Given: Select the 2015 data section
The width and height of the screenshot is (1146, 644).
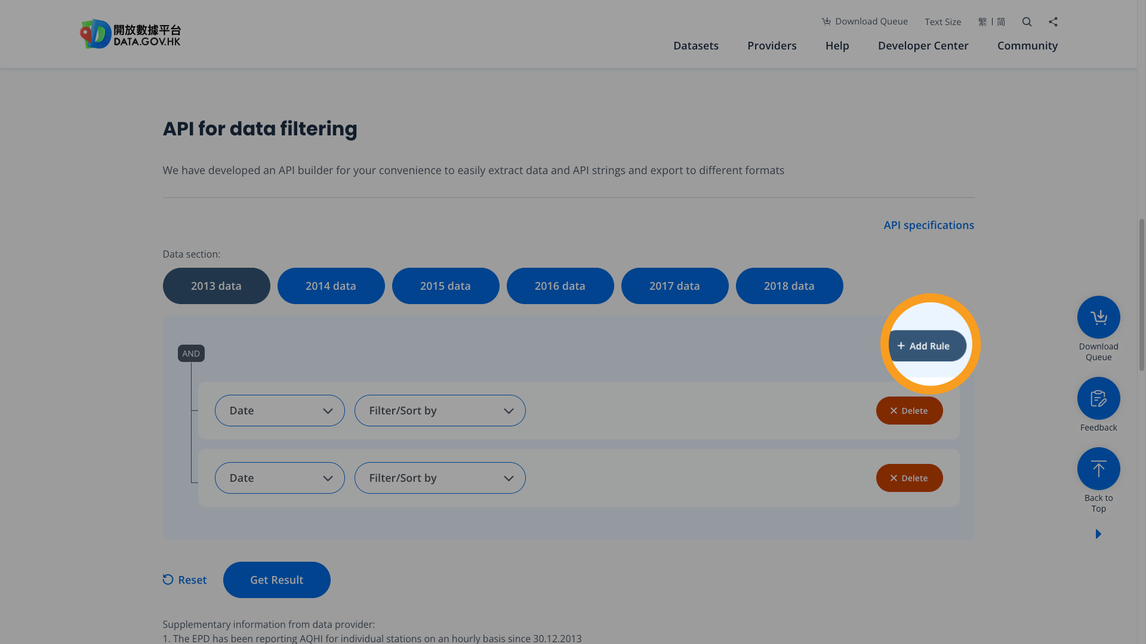Looking at the screenshot, I should 445,286.
